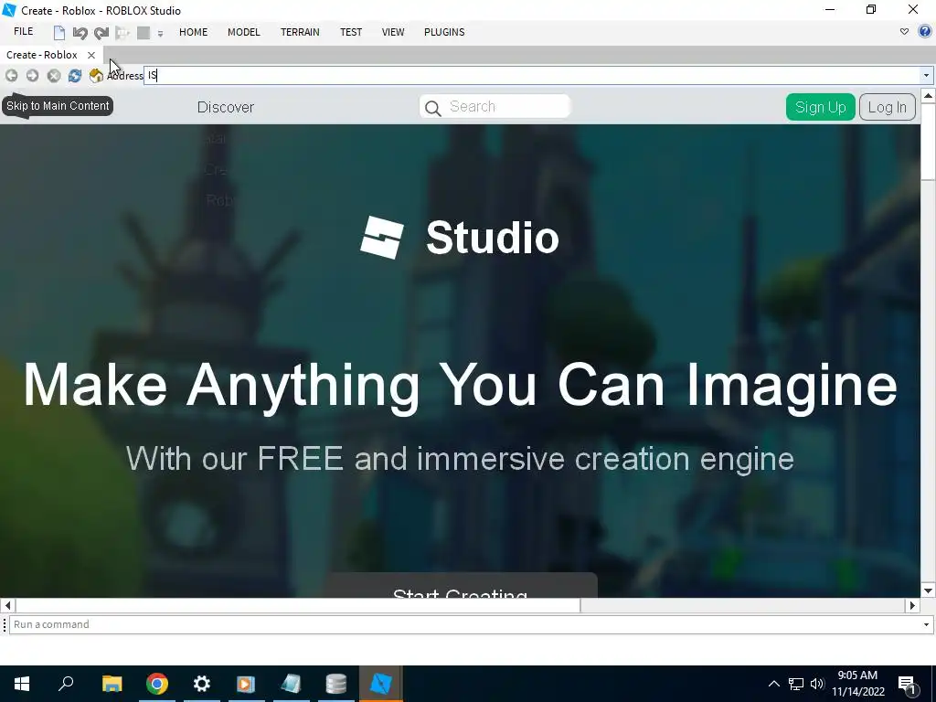This screenshot has width=936, height=702.
Task: Click the network tray icon
Action: point(796,684)
